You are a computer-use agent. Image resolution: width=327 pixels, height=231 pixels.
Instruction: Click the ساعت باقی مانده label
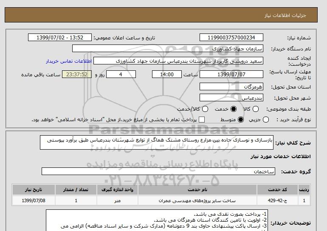pyautogui.click(x=41, y=75)
